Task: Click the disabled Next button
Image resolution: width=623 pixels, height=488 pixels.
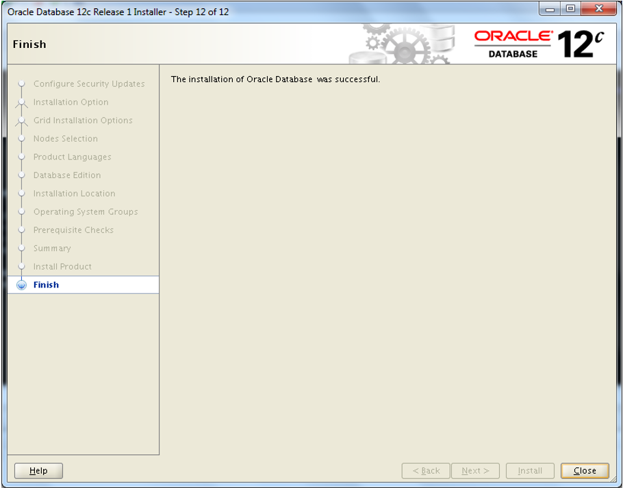Action: (475, 470)
